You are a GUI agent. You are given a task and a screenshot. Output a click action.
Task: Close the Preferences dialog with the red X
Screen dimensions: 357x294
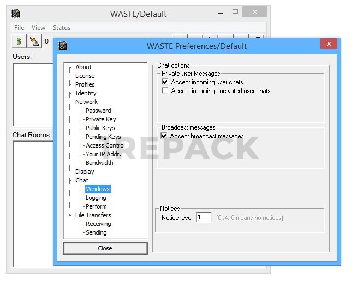point(329,44)
